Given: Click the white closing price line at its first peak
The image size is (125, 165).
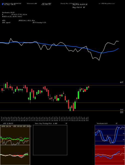Looking at the screenshot, I should tap(11, 38).
